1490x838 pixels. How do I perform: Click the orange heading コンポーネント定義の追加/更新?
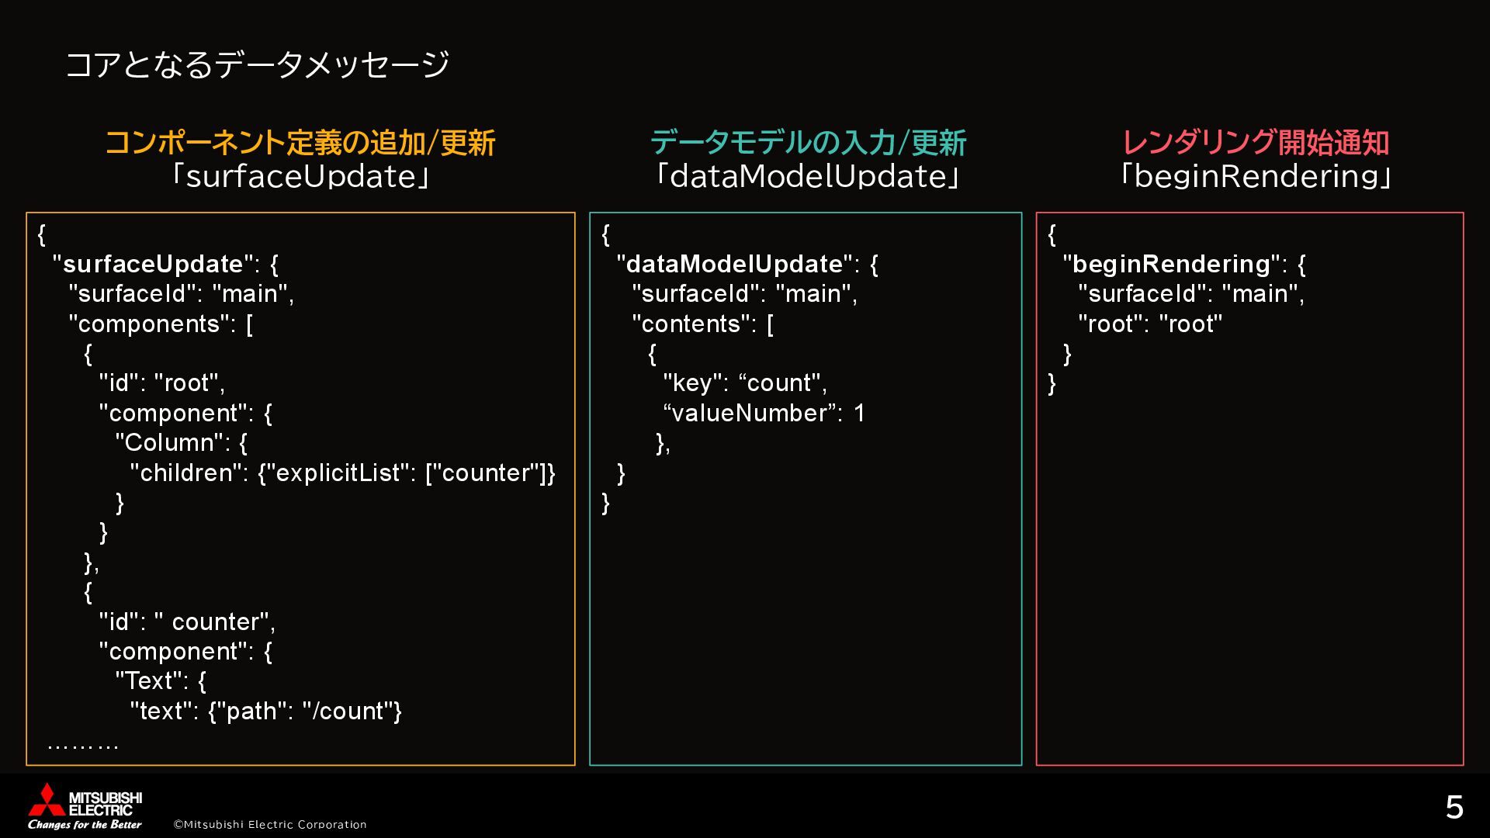click(300, 143)
